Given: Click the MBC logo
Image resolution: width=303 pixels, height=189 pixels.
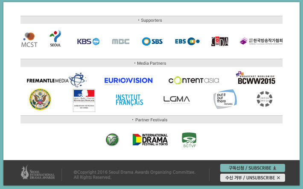Looking at the screenshot, I should point(121,41).
